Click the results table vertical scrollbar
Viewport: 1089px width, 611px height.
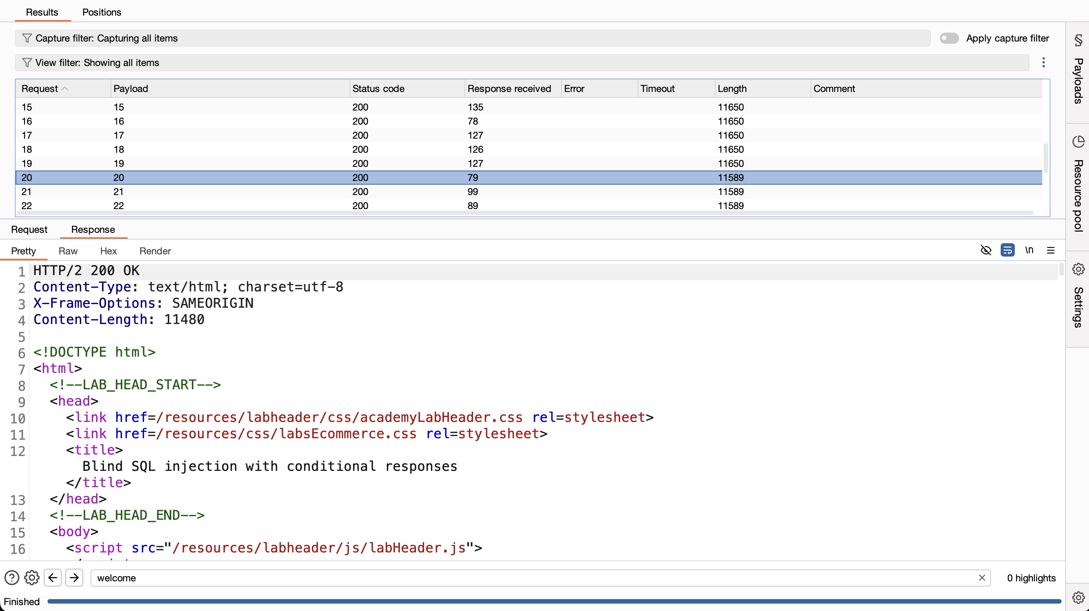pyautogui.click(x=1046, y=158)
